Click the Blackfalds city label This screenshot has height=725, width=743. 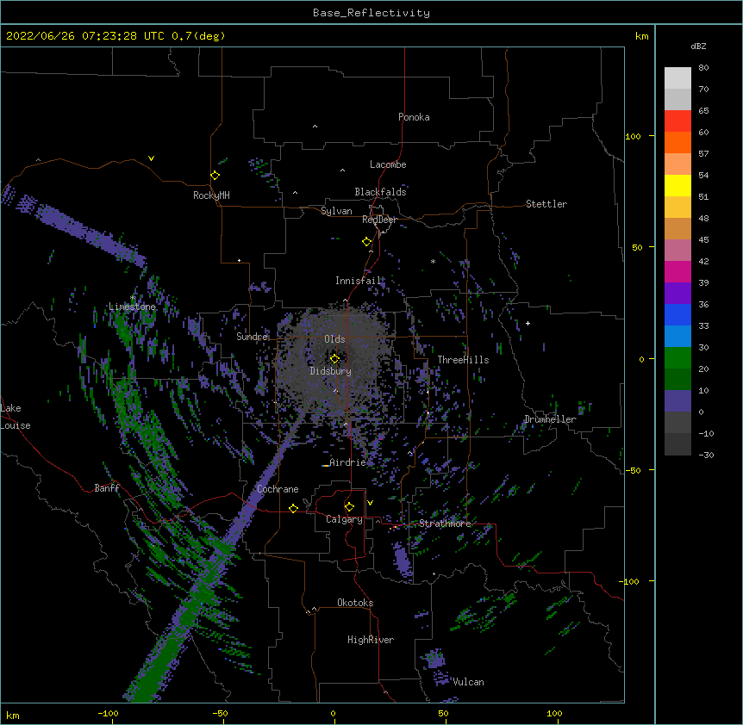tap(380, 192)
